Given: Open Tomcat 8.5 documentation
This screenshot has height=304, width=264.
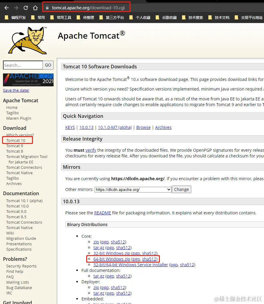Looking at the screenshot, I should [16, 217].
